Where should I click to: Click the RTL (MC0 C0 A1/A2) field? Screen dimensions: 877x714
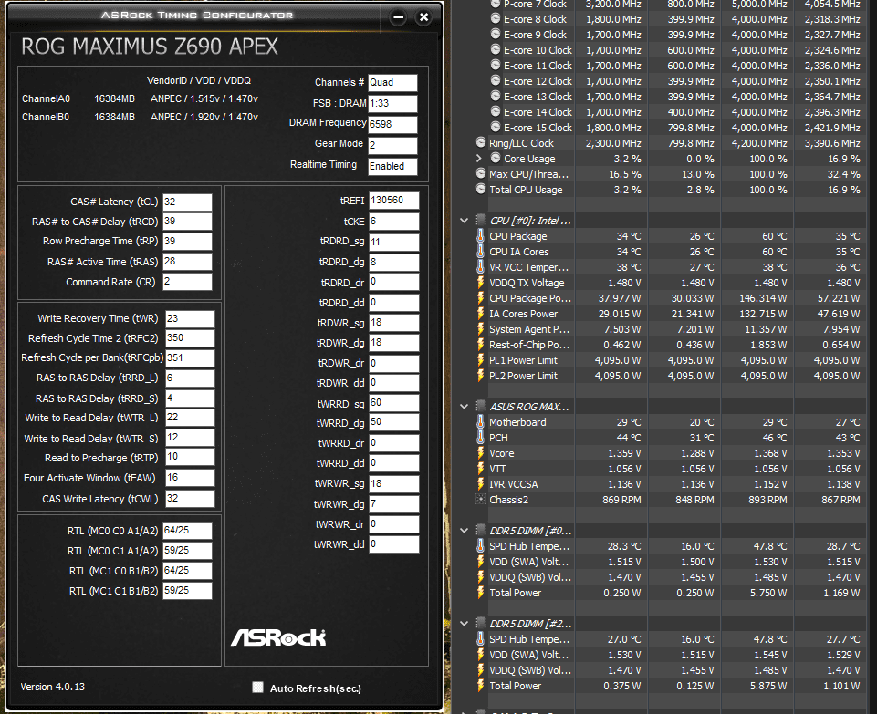click(187, 530)
